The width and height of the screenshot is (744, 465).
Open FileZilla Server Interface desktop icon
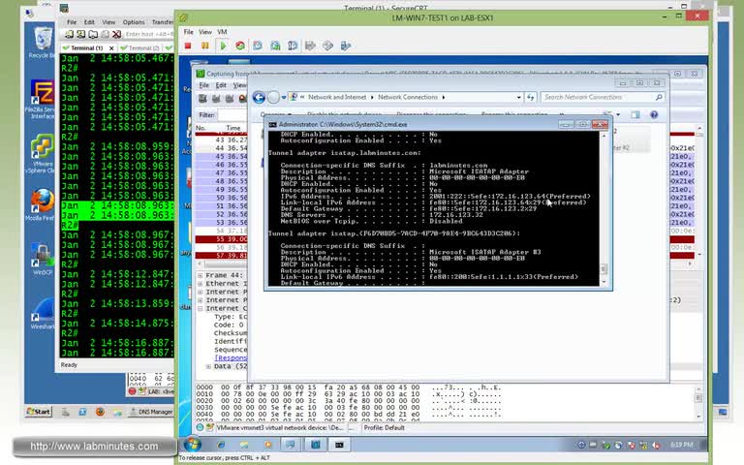pos(43,99)
